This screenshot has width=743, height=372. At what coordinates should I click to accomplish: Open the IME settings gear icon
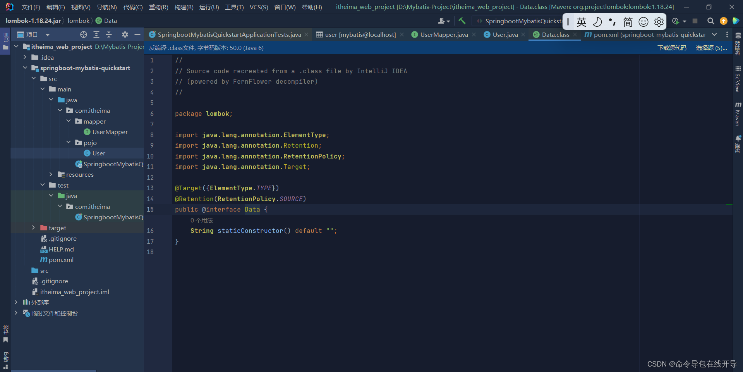point(659,22)
